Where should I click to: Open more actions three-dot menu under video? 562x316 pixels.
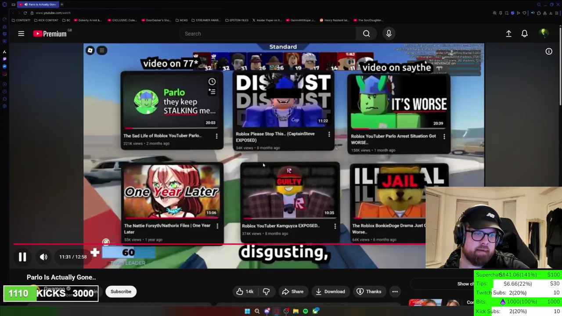click(x=395, y=291)
